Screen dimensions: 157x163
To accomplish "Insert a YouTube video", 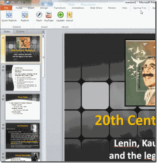I will coord(49,15).
